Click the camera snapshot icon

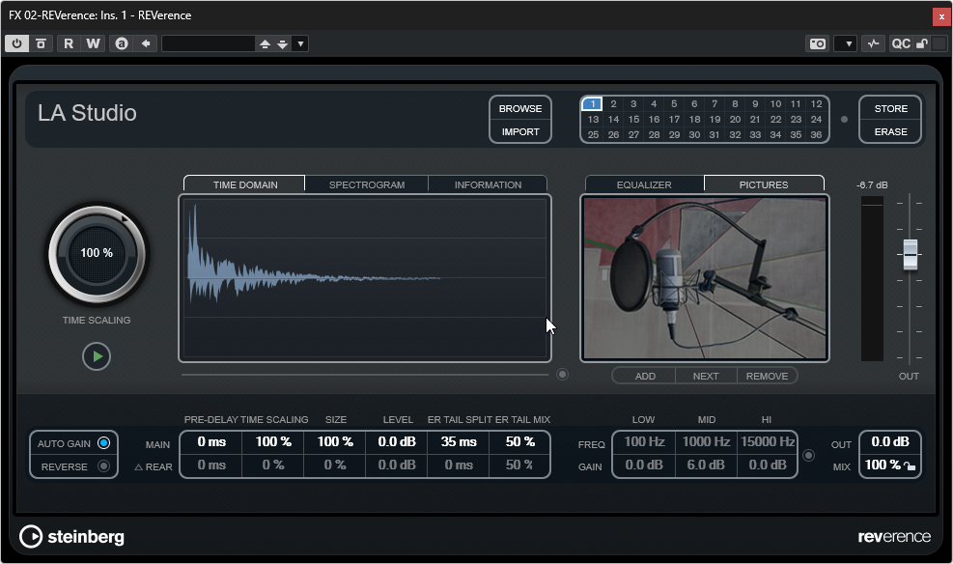818,43
